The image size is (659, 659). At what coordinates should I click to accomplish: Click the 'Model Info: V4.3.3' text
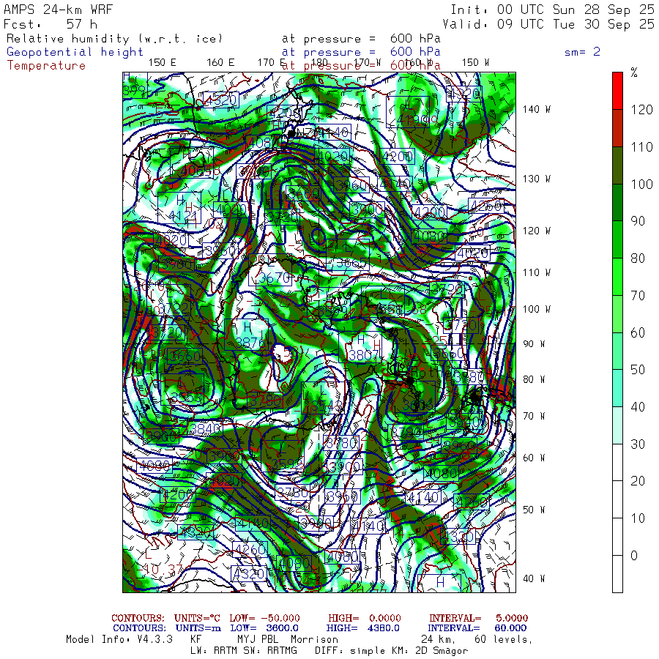(119, 639)
